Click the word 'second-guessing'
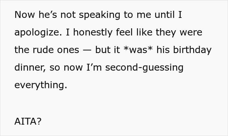 [144, 68]
